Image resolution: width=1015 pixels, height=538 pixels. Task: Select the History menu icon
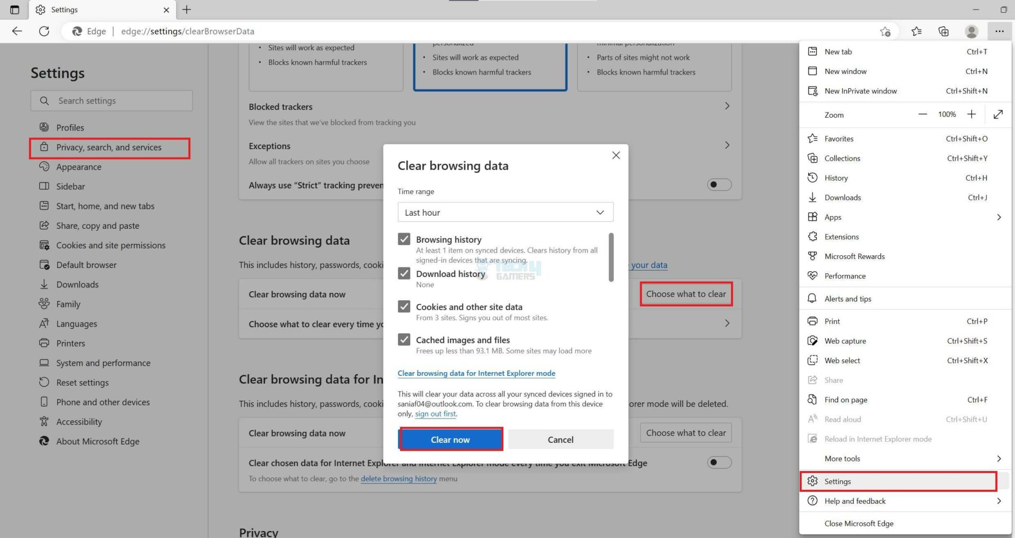(x=813, y=178)
